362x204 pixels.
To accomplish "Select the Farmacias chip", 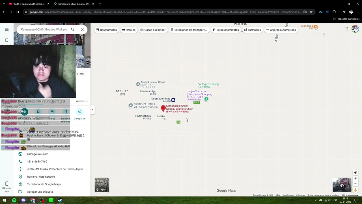I will [x=253, y=30].
